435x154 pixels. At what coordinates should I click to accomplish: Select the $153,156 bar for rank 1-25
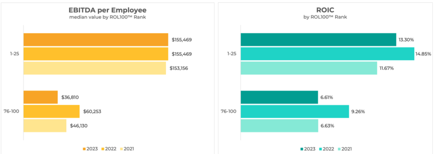95,68
